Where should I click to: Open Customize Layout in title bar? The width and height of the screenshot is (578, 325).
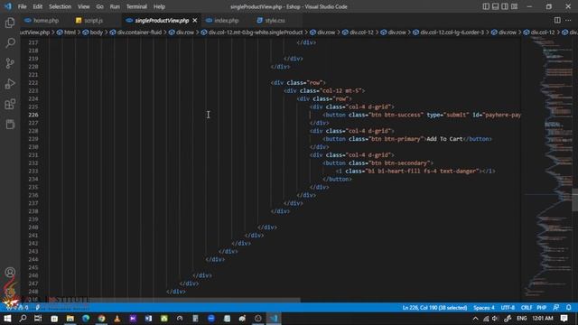[x=514, y=6]
